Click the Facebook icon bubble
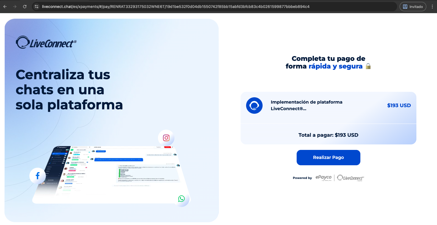Viewport: 437px width, 225px height. 38,176
